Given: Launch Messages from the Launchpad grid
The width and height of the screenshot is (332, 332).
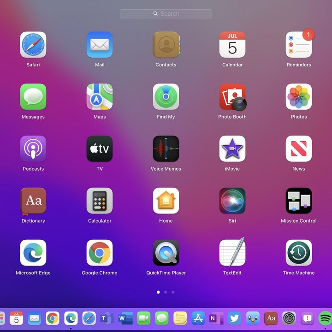Looking at the screenshot, I should [x=33, y=97].
